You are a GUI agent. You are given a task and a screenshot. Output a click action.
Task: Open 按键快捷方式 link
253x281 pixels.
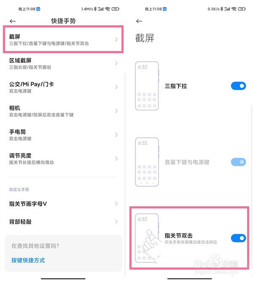(28, 260)
